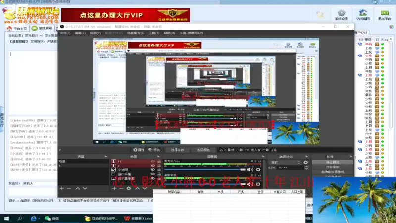Move the scene up in the Scenes list

pyautogui.click(x=78, y=188)
